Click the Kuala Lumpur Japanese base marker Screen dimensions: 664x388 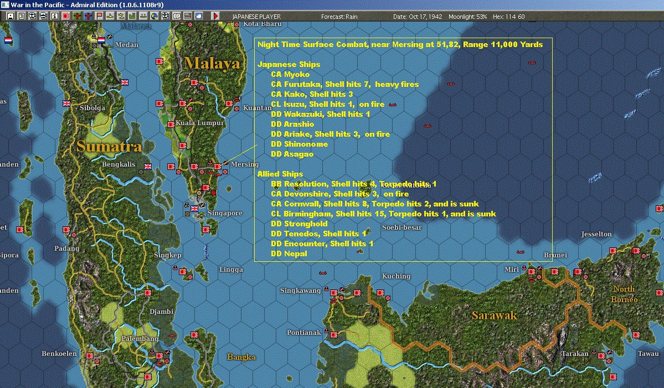tap(171, 125)
